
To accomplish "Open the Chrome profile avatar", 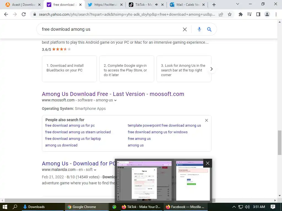I will pyautogui.click(x=267, y=14).
